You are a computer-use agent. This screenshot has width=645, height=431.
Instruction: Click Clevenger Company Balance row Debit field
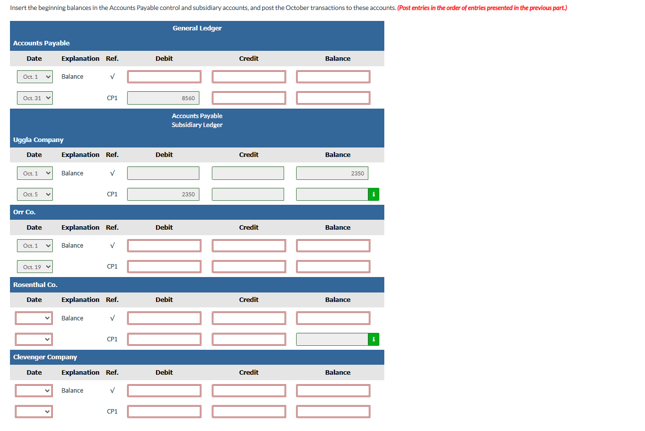164,391
